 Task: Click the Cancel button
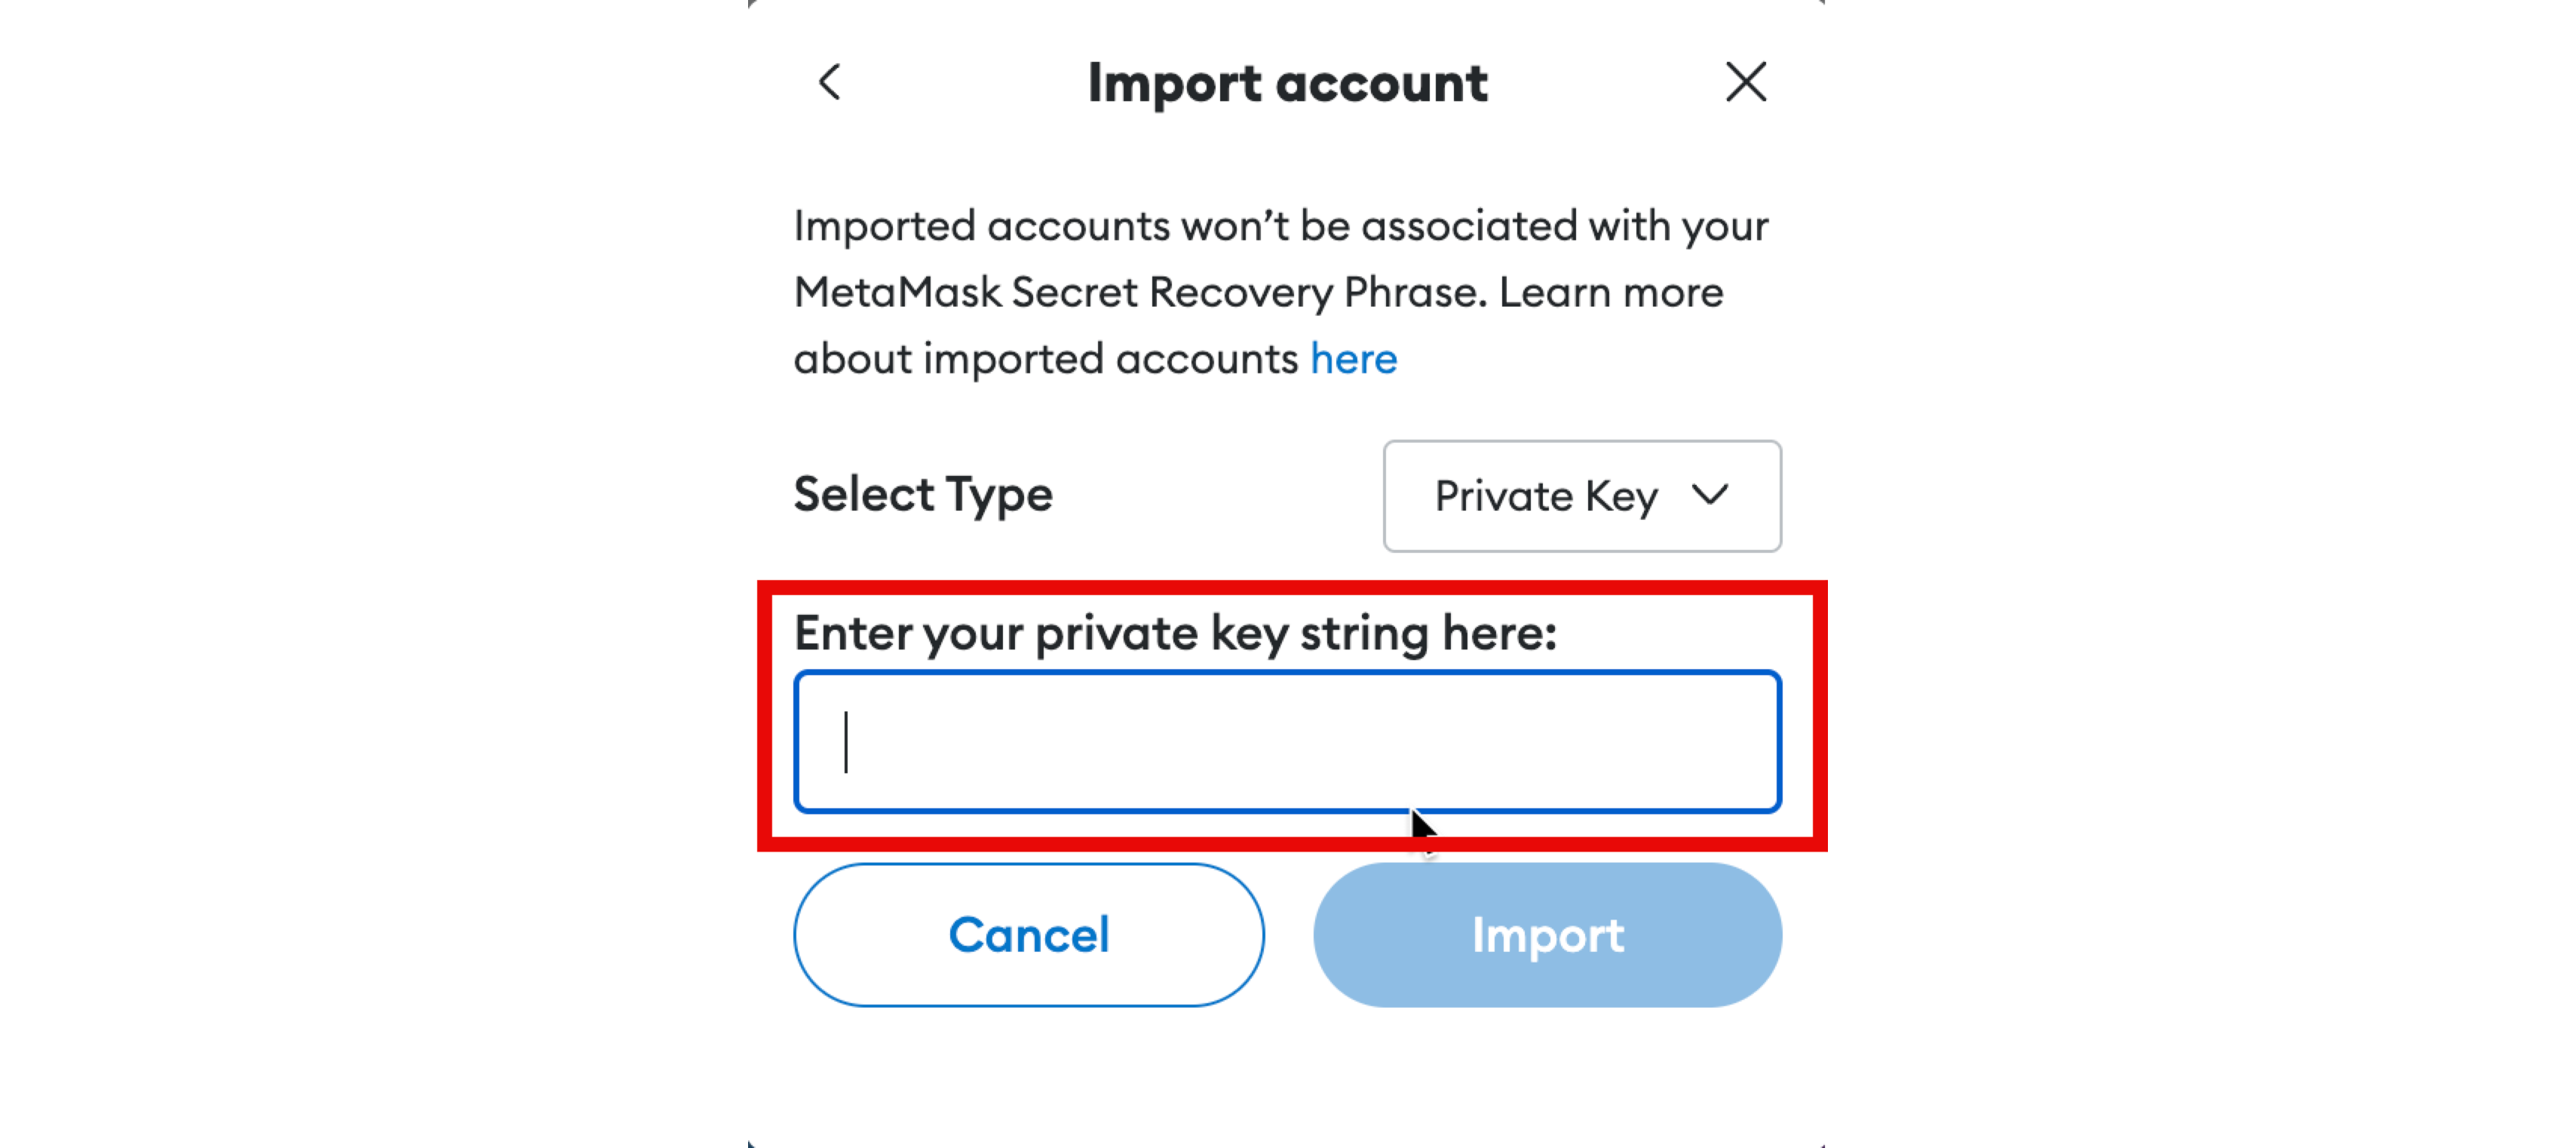point(1029,935)
